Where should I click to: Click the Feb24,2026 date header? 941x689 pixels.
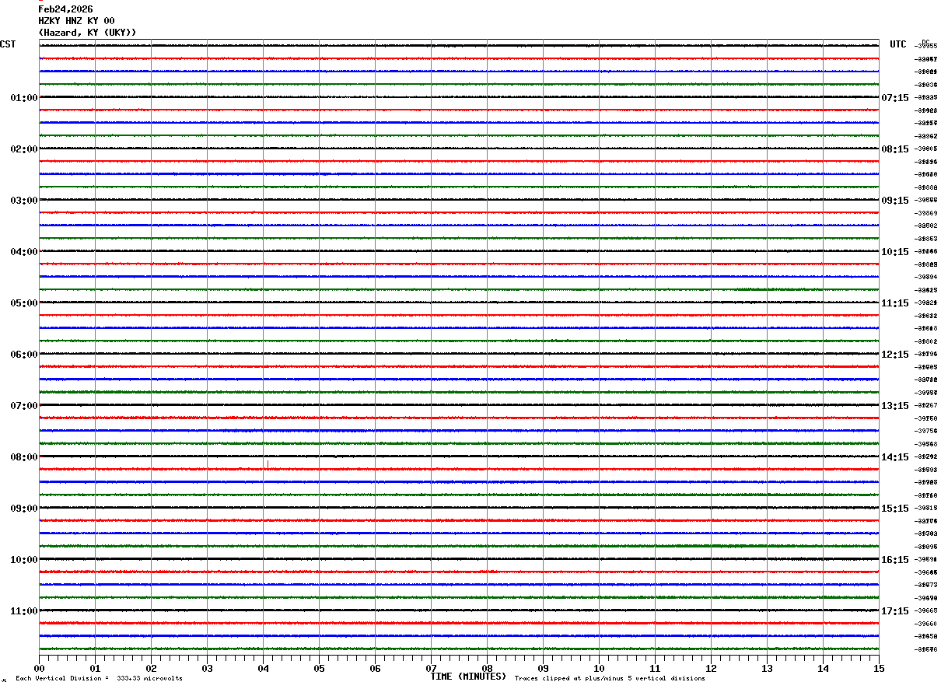(x=65, y=9)
